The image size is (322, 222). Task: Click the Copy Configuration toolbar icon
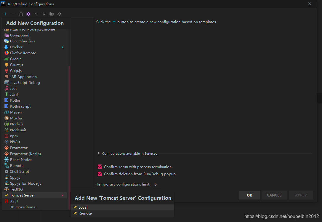point(20,14)
